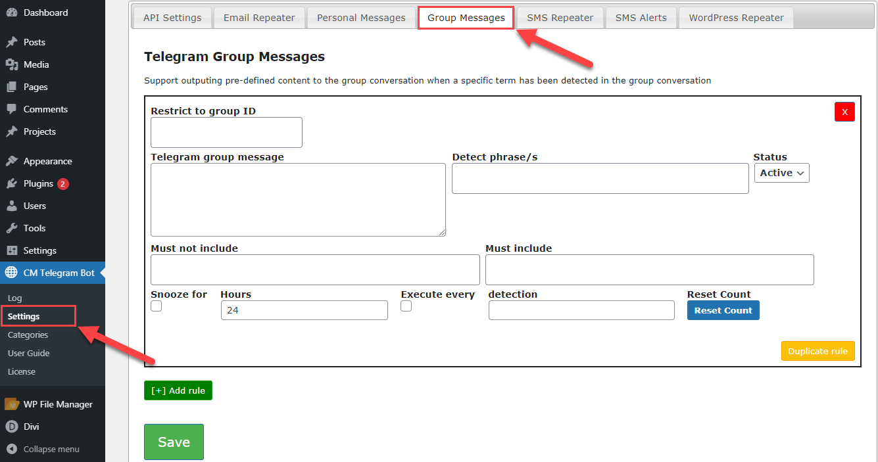Click the Plugins plug icon
The width and height of the screenshot is (878, 462).
tap(12, 183)
